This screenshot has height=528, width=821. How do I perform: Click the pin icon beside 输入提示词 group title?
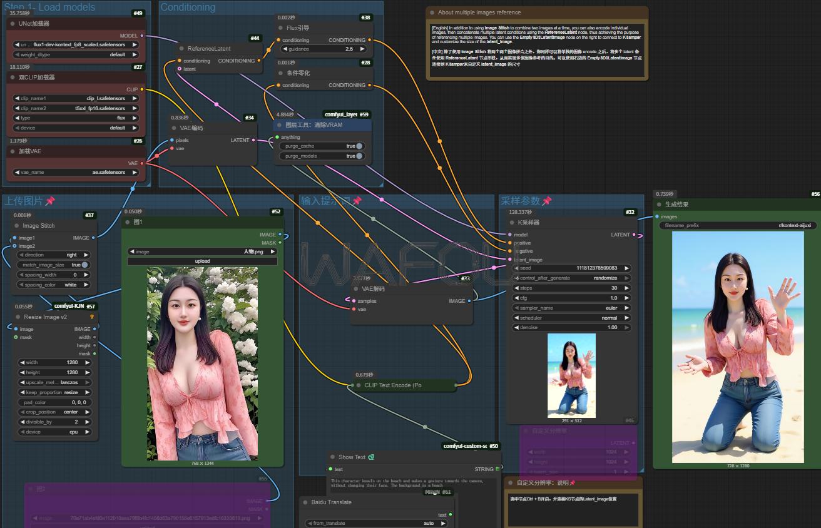(x=357, y=201)
